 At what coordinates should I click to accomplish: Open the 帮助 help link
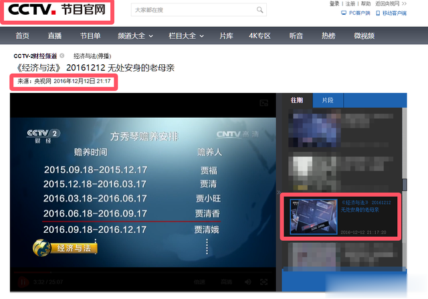[x=366, y=3]
